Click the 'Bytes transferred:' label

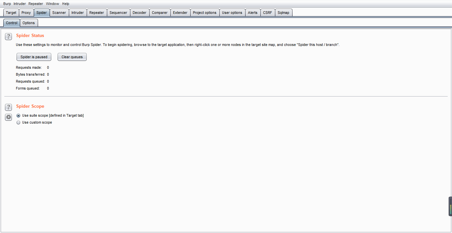30,74
